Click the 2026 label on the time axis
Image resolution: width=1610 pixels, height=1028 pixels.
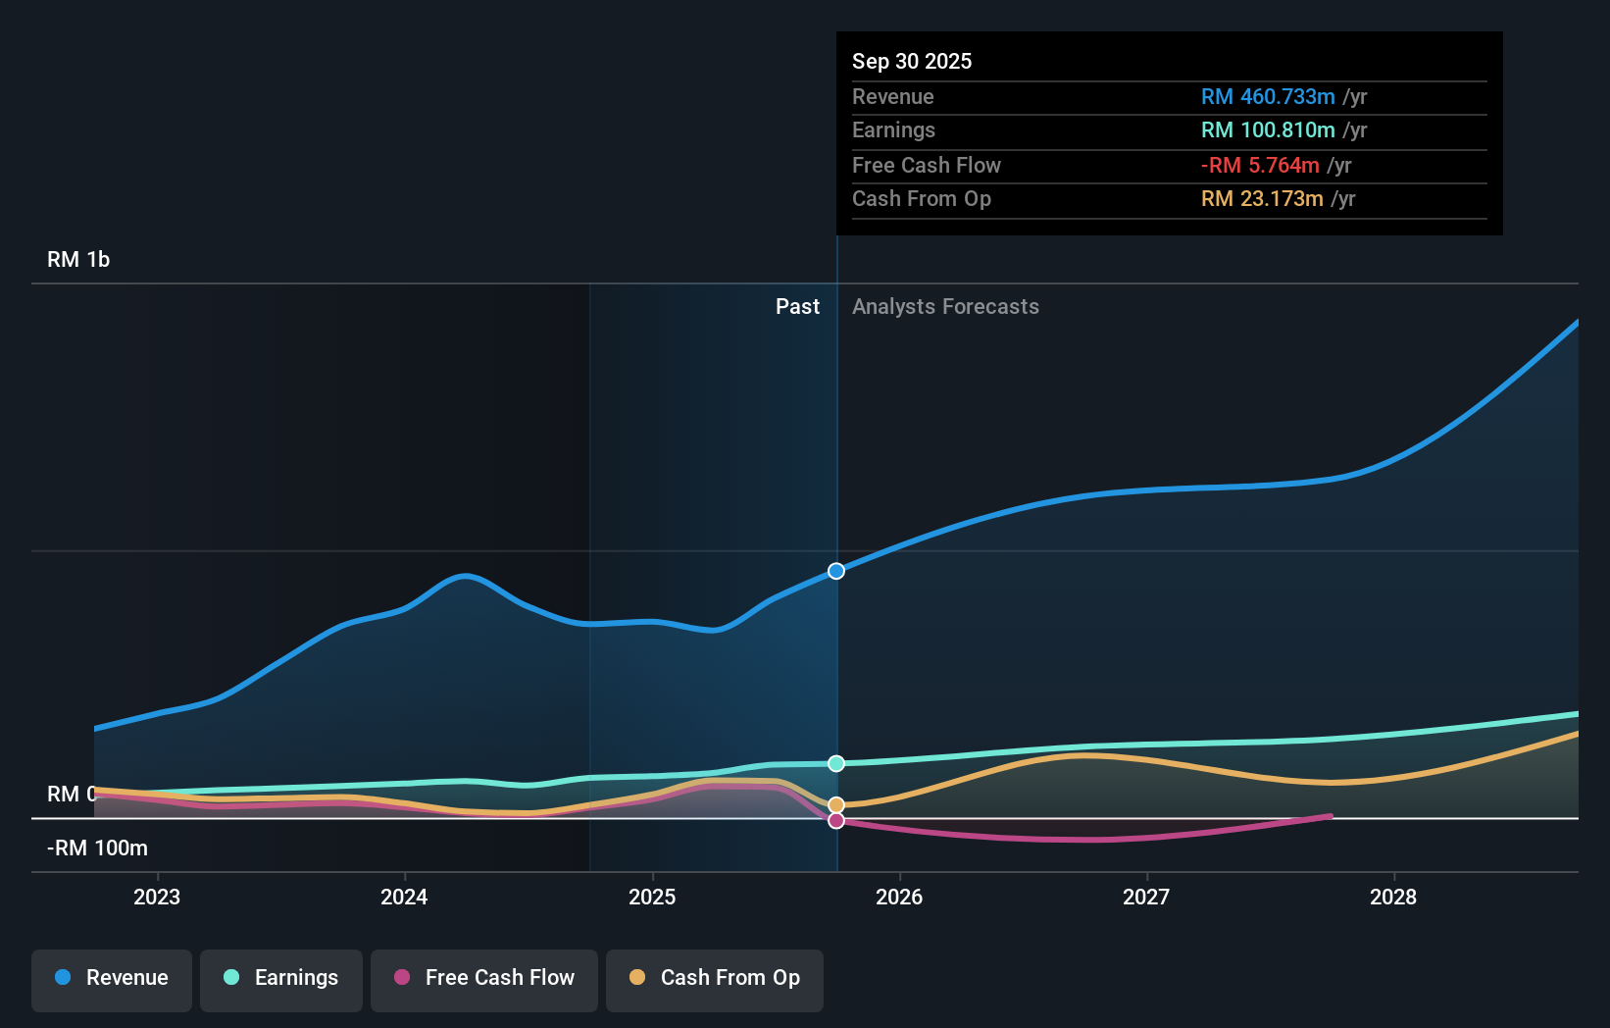(899, 897)
